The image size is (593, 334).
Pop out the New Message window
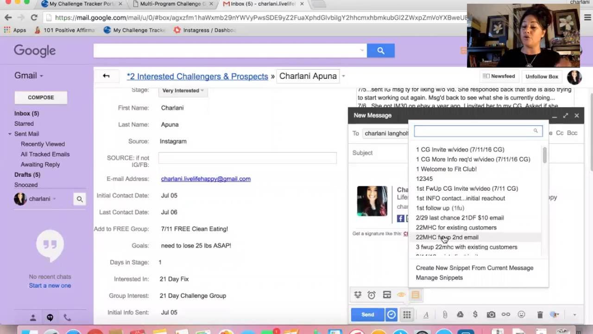[x=566, y=116]
